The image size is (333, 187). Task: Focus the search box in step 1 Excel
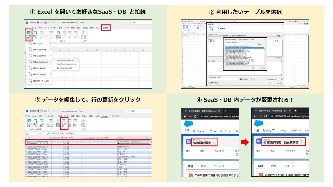click(139, 23)
